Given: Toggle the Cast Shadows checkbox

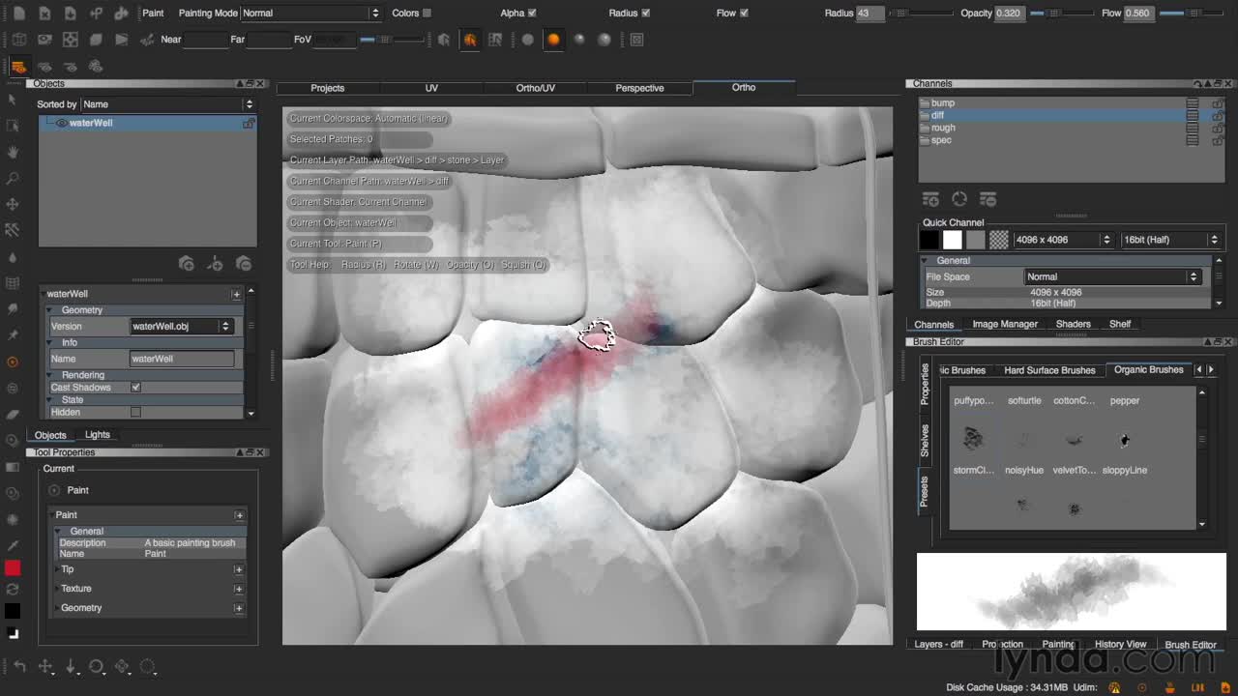Looking at the screenshot, I should click(x=135, y=388).
